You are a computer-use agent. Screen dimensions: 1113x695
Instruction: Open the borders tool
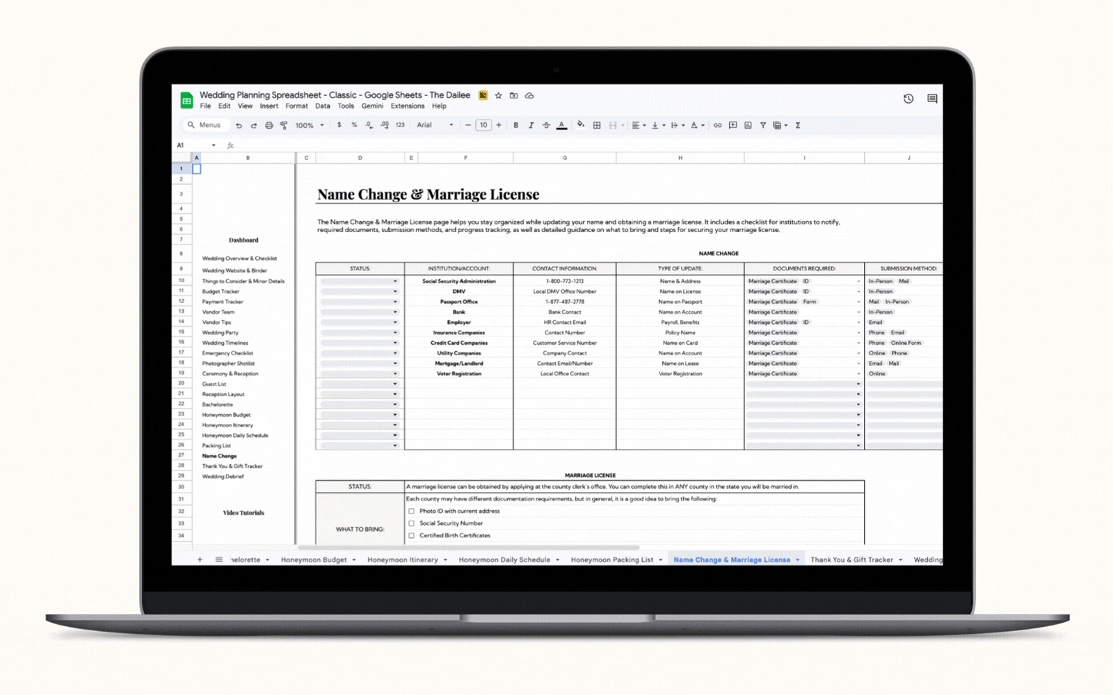[597, 126]
